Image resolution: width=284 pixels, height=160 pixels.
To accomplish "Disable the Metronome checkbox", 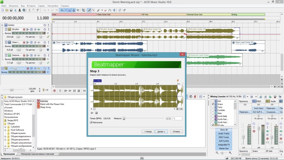I will (92, 122).
